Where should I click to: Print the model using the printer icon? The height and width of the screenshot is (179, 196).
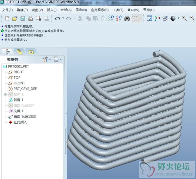tap(31, 18)
